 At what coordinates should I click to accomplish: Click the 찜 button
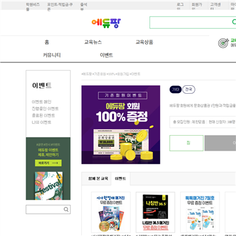[x=186, y=143]
